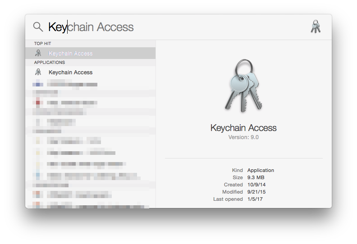Image resolution: width=357 pixels, height=244 pixels.
Task: Click the keys icon in Applications result row
Action: coord(38,72)
